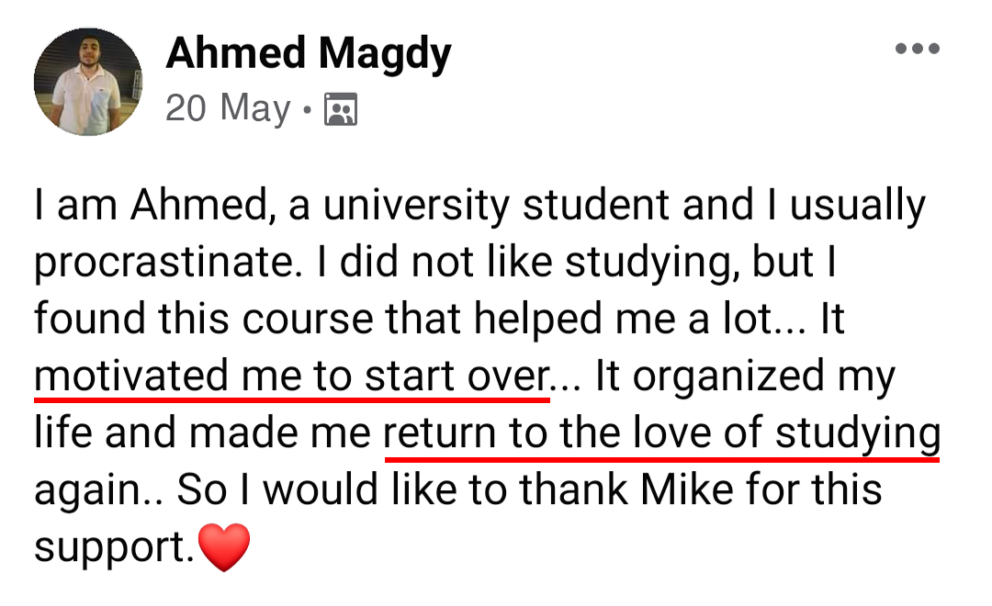Open the Ahmed Magdy profile name link

click(308, 54)
